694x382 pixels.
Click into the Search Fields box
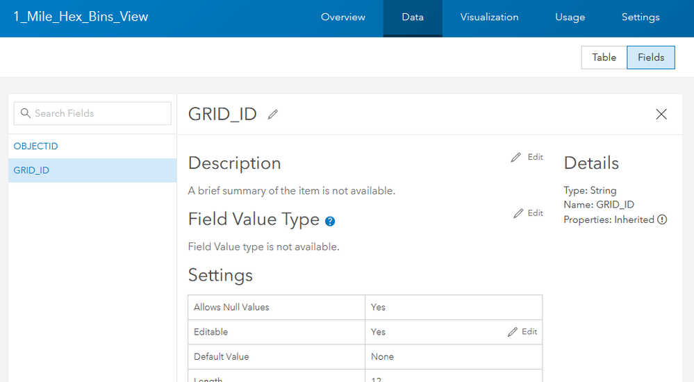[x=92, y=113]
